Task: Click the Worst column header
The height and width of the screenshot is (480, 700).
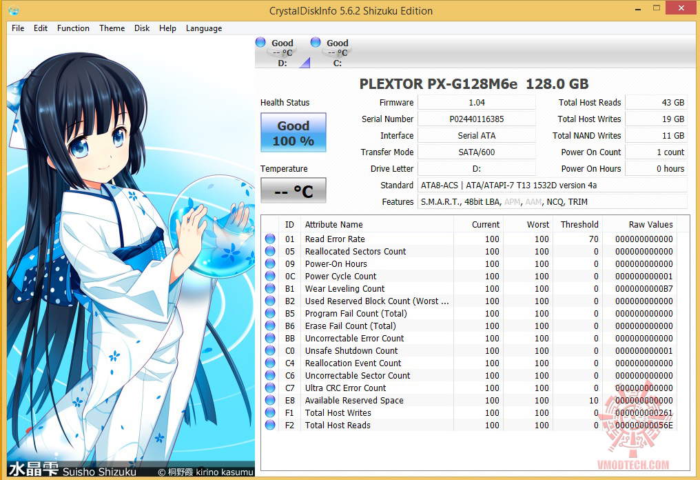Action: (528, 224)
